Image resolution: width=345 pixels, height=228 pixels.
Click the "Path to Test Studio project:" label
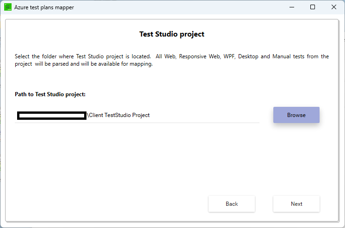pyautogui.click(x=50, y=94)
